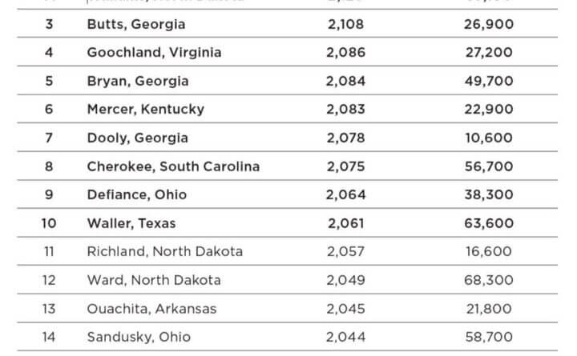This screenshot has width=577, height=356.
Task: Select the Butts, Georgia row label
Action: click(135, 24)
